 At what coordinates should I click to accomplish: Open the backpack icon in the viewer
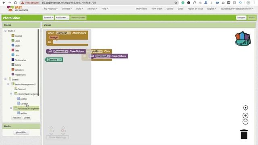click(x=243, y=39)
